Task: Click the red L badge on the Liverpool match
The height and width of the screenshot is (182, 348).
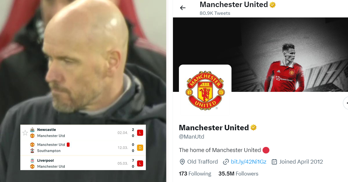Action: click(140, 163)
